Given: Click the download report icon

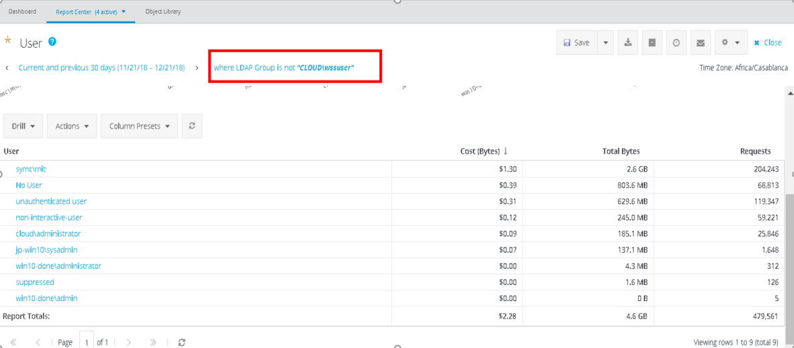Looking at the screenshot, I should click(628, 43).
